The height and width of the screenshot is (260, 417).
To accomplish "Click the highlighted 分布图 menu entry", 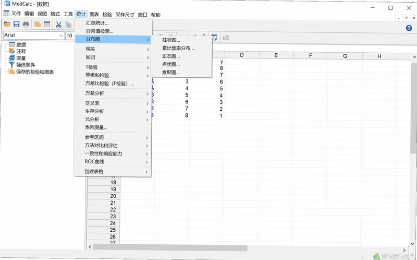I will pyautogui.click(x=114, y=40).
